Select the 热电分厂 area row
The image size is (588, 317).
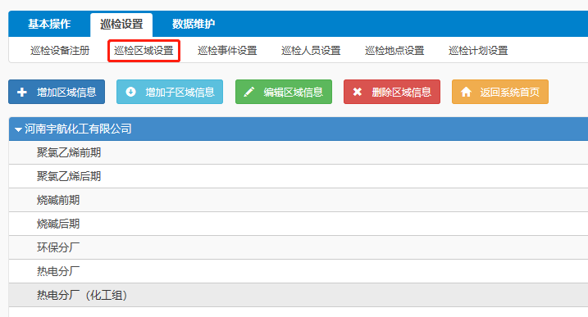pos(299,271)
